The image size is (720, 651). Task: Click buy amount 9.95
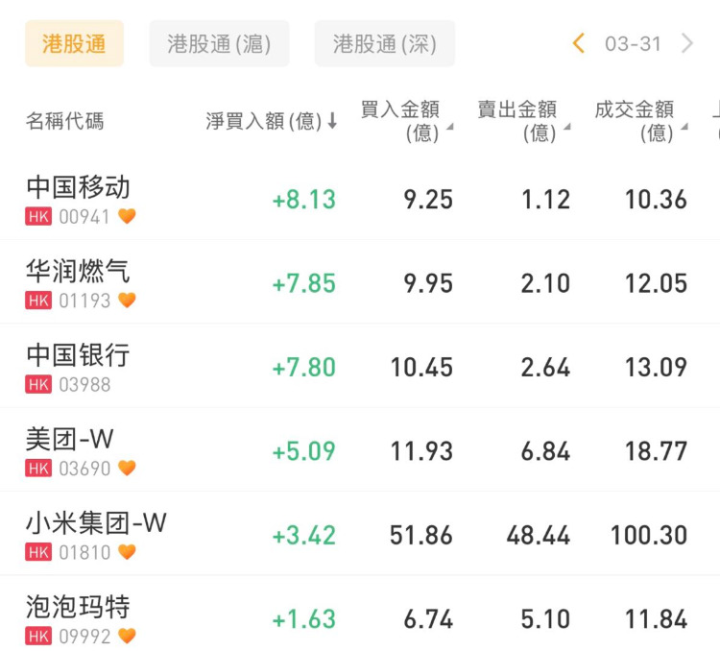pyautogui.click(x=428, y=283)
